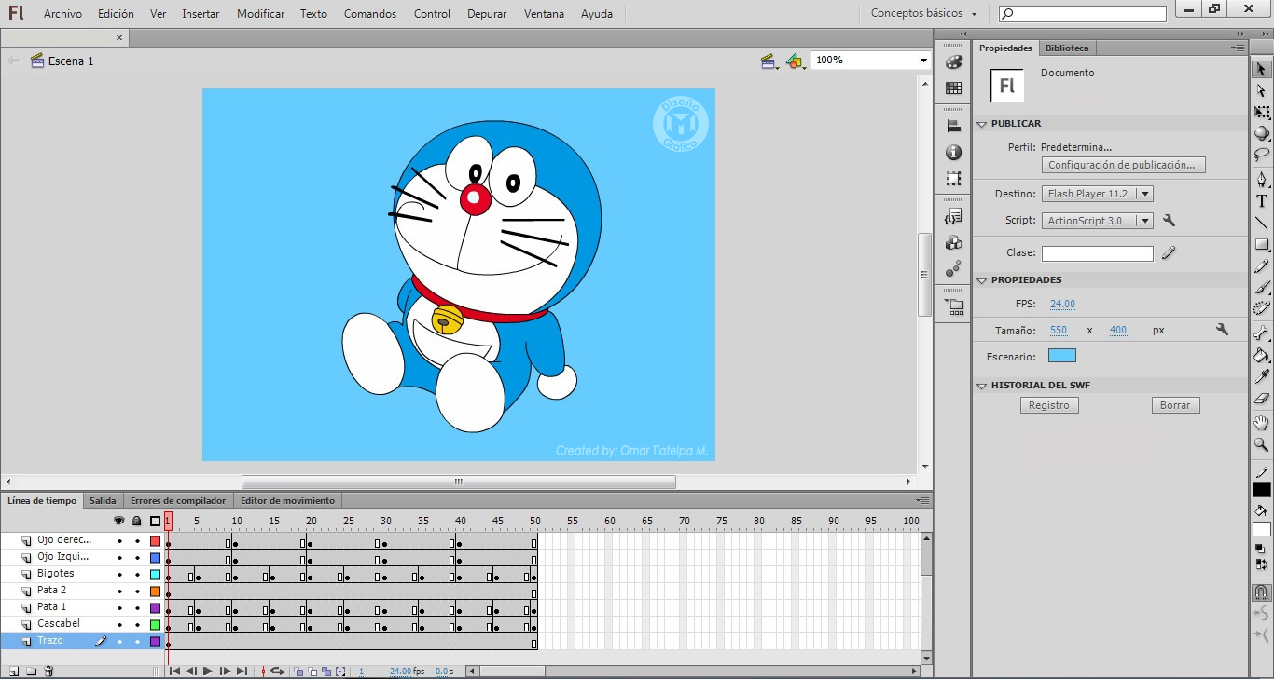The width and height of the screenshot is (1274, 679).
Task: Show or hide all layers eye icon
Action: tap(118, 521)
